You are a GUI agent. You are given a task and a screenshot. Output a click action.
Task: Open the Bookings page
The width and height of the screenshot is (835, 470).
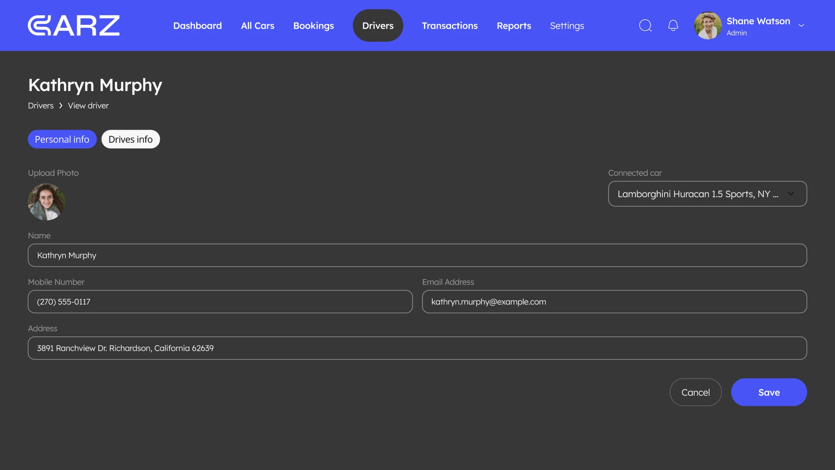click(x=314, y=25)
